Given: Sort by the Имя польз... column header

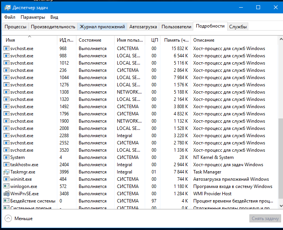Looking at the screenshot, I should click(x=129, y=40).
